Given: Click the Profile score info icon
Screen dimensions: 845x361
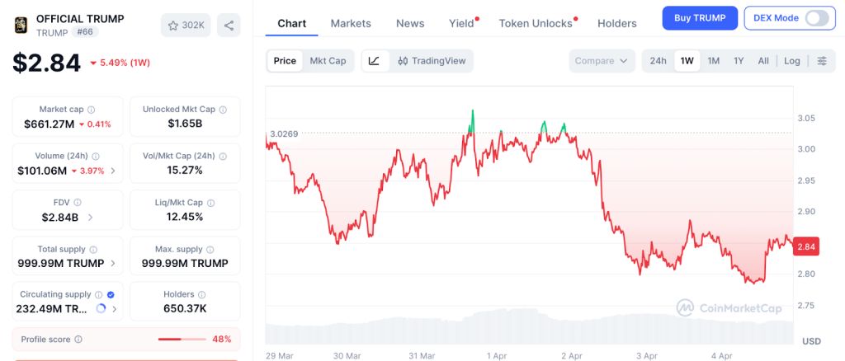Looking at the screenshot, I should (x=78, y=339).
